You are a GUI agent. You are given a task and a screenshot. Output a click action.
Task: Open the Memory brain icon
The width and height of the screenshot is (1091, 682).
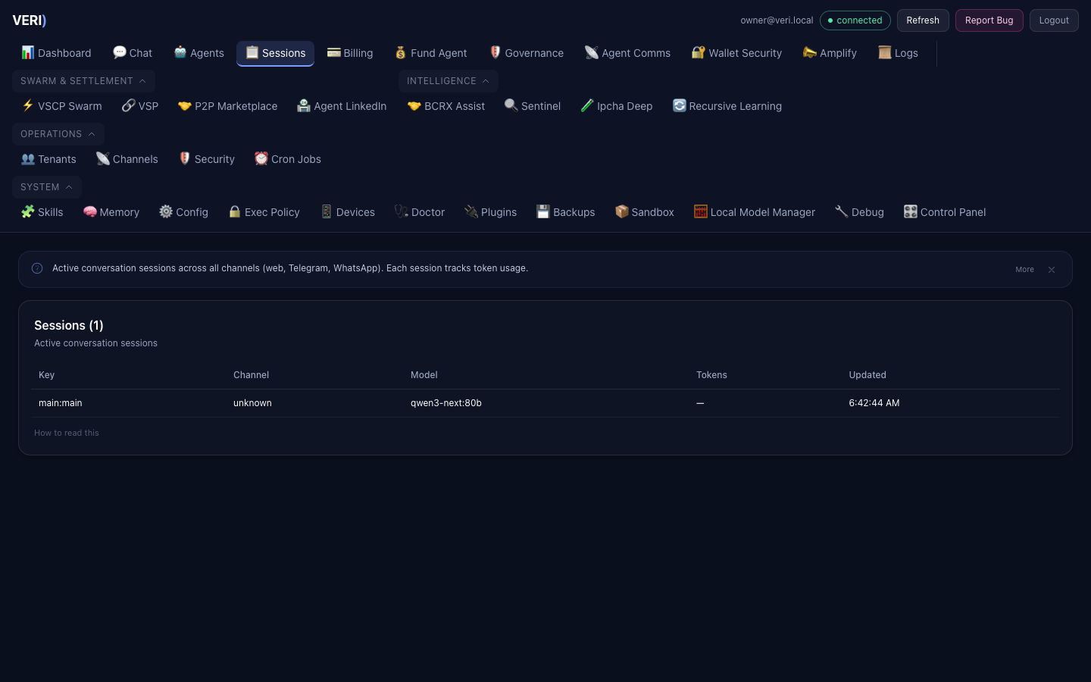90,211
